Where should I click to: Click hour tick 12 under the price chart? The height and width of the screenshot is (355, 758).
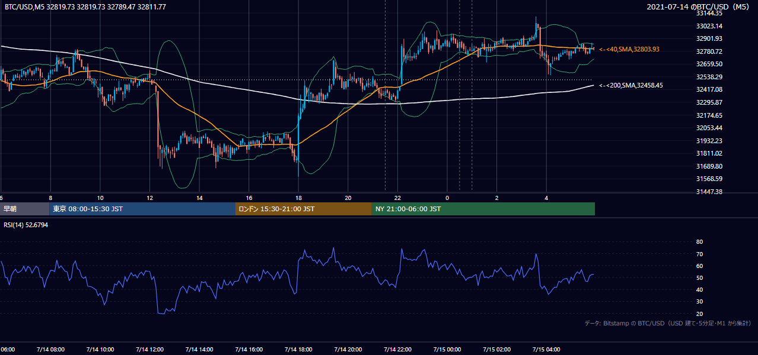tap(149, 198)
